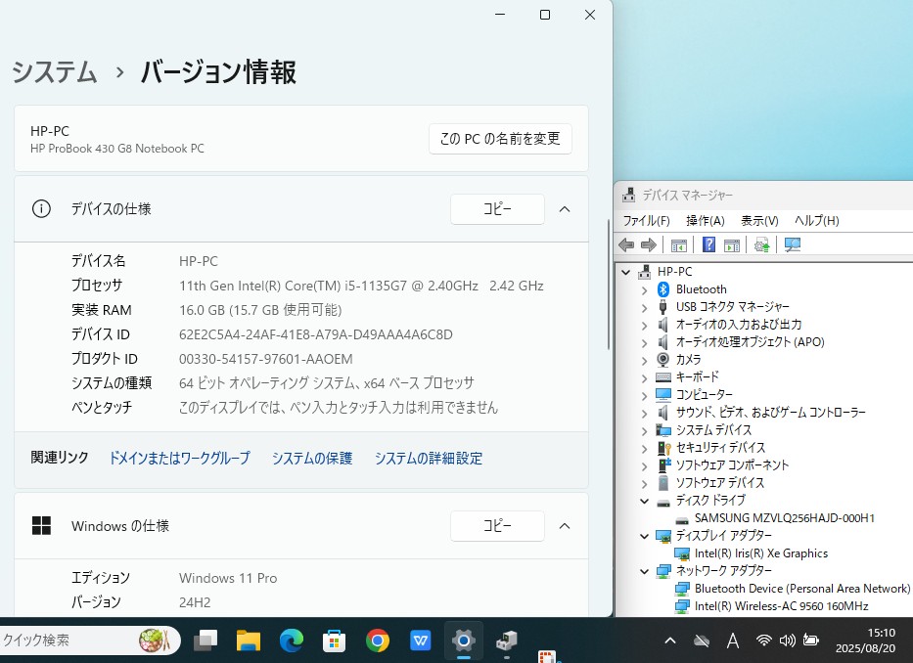Toggle the action pane icon in Device Manager
This screenshot has width=913, height=663.
pyautogui.click(x=732, y=245)
